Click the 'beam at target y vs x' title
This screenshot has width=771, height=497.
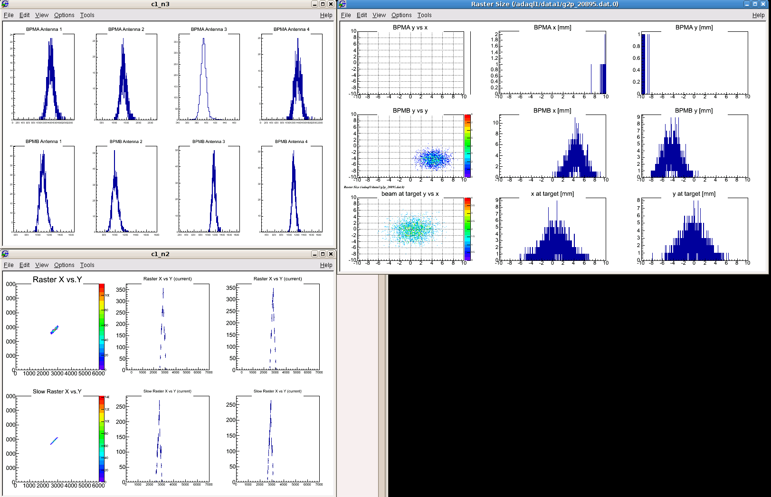tap(410, 194)
